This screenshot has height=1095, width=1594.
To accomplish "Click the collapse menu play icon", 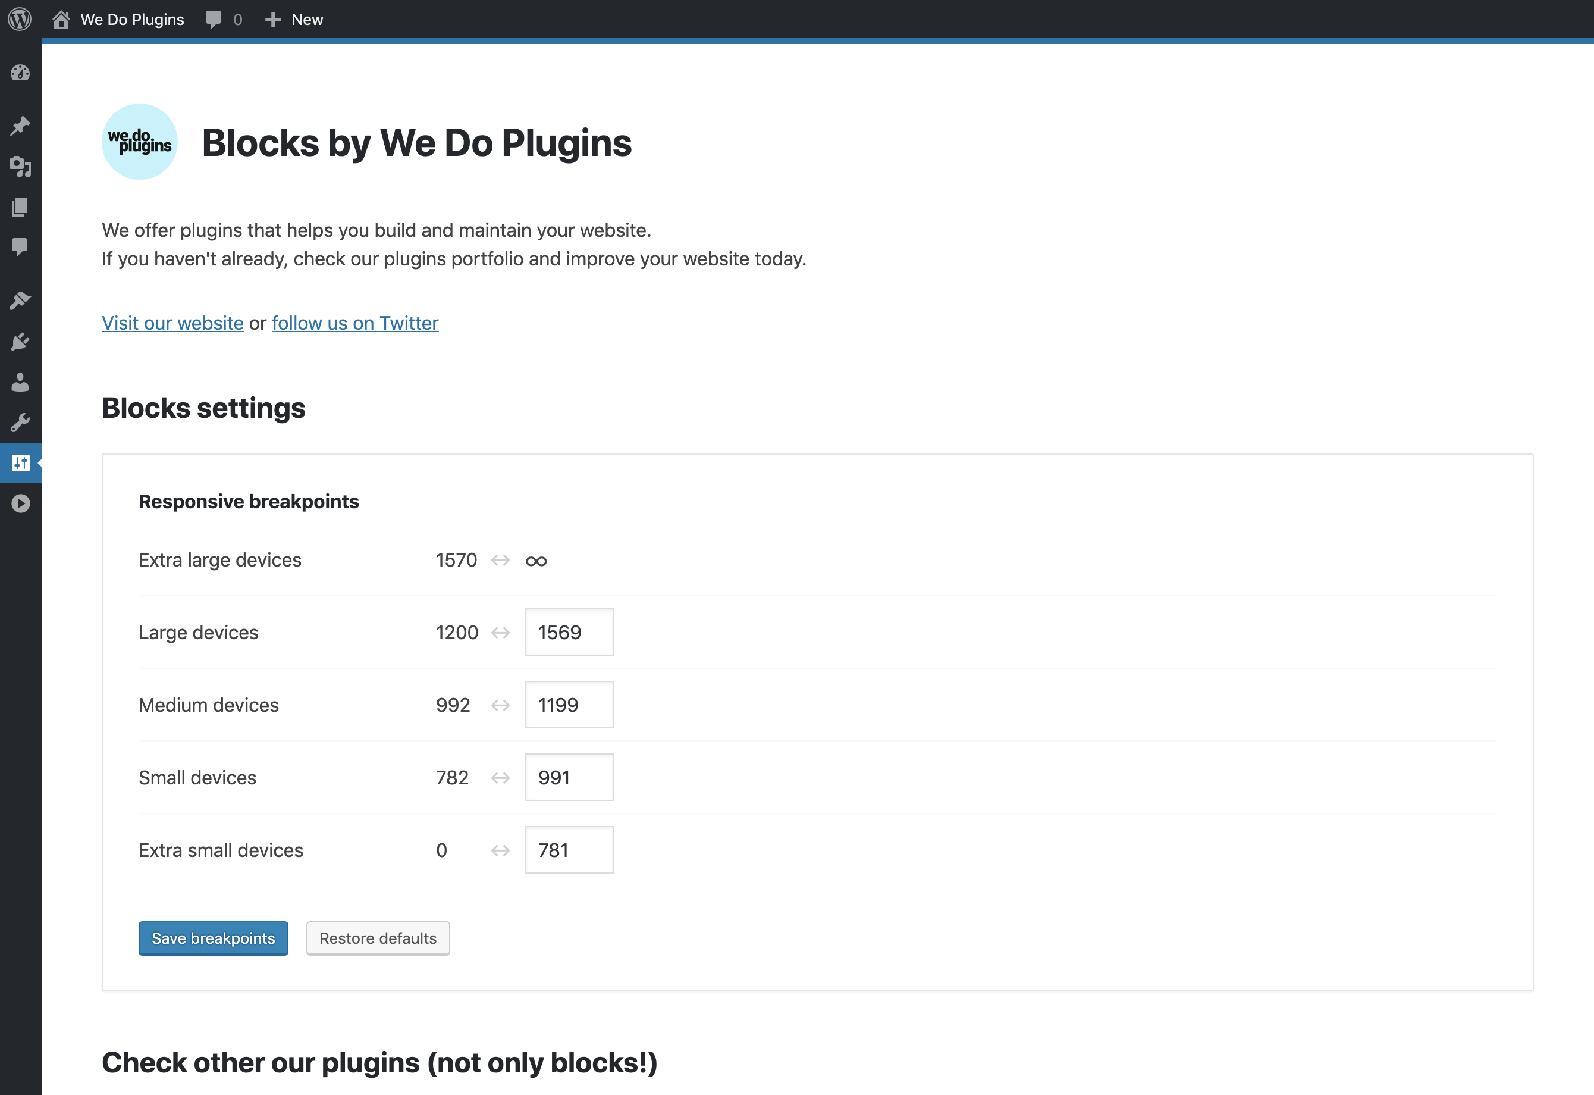I will (x=21, y=503).
